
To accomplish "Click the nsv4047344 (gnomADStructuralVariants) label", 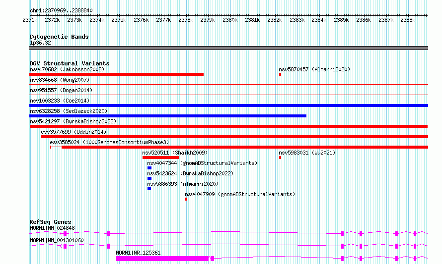I will tap(202, 163).
